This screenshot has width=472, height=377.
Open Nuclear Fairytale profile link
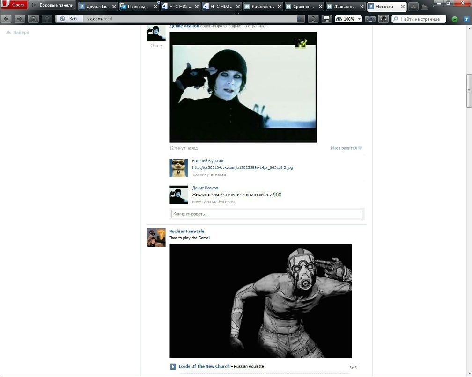point(186,231)
